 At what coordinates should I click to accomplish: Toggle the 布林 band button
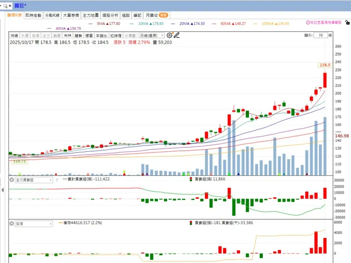coord(68,36)
